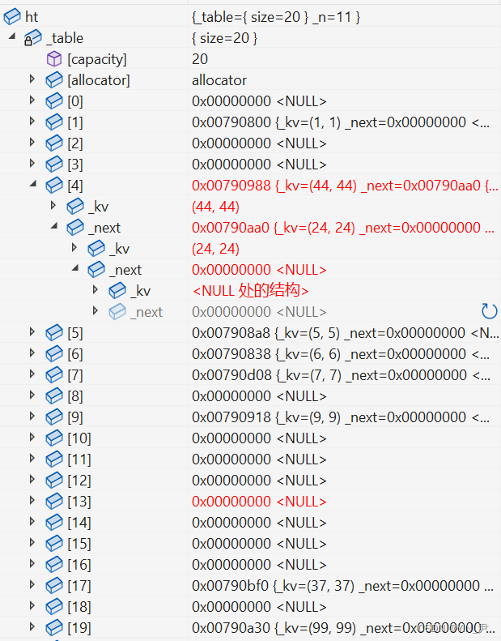Click the faded _next cube icon
Image resolution: width=501 pixels, height=641 pixels.
117,312
